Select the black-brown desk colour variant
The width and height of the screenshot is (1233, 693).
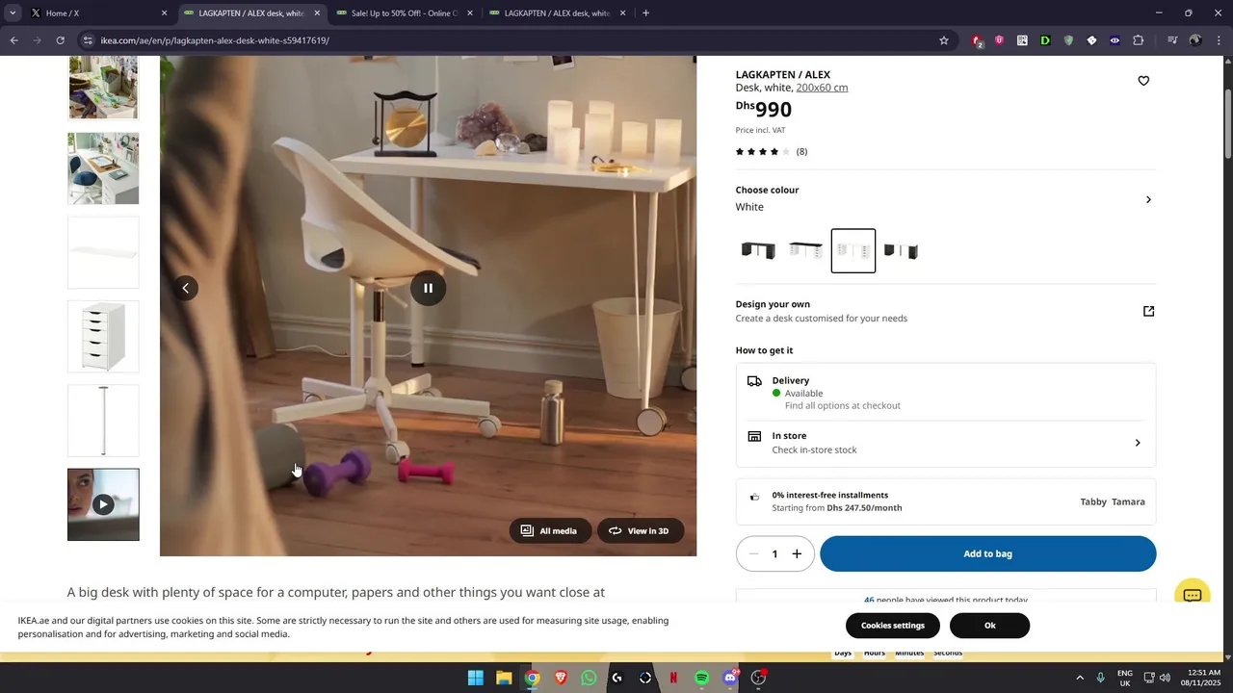pos(758,250)
